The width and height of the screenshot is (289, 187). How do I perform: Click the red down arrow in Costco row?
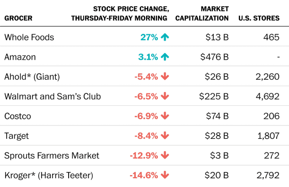tap(165, 116)
